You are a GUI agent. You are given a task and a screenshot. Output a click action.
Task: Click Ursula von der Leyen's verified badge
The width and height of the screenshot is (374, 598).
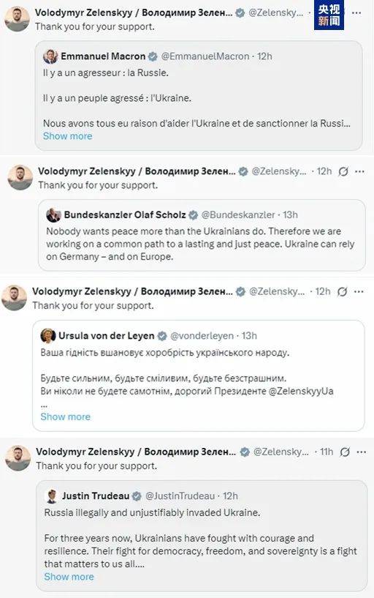pos(162,336)
